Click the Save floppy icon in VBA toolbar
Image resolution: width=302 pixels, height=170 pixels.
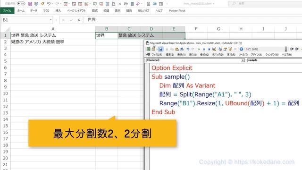(x=160, y=49)
